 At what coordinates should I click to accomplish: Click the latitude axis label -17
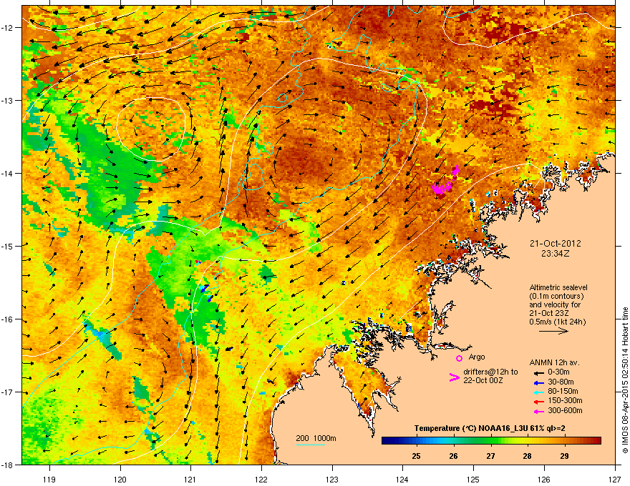[8, 392]
